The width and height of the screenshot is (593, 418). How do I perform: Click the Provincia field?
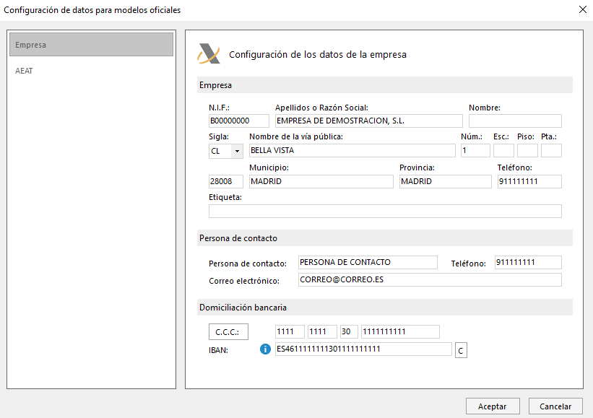point(445,181)
